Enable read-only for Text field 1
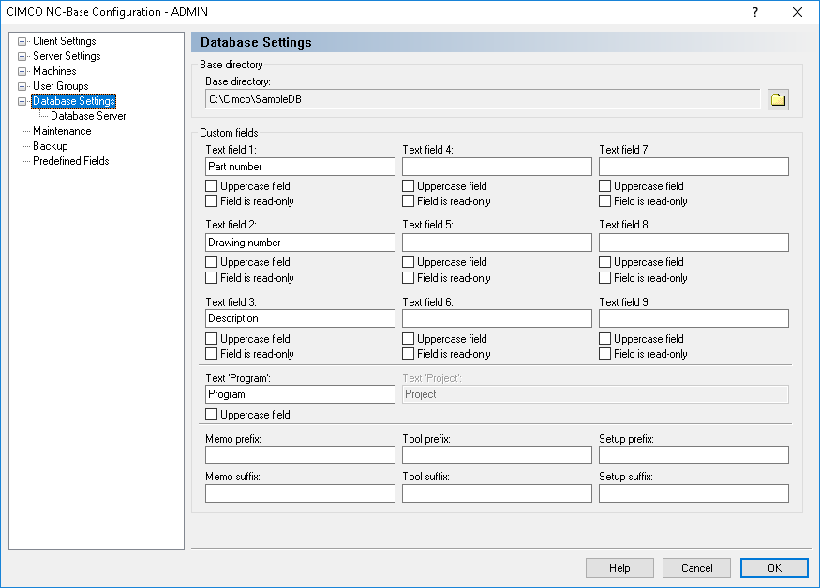Viewport: 820px width, 588px height. (x=211, y=201)
